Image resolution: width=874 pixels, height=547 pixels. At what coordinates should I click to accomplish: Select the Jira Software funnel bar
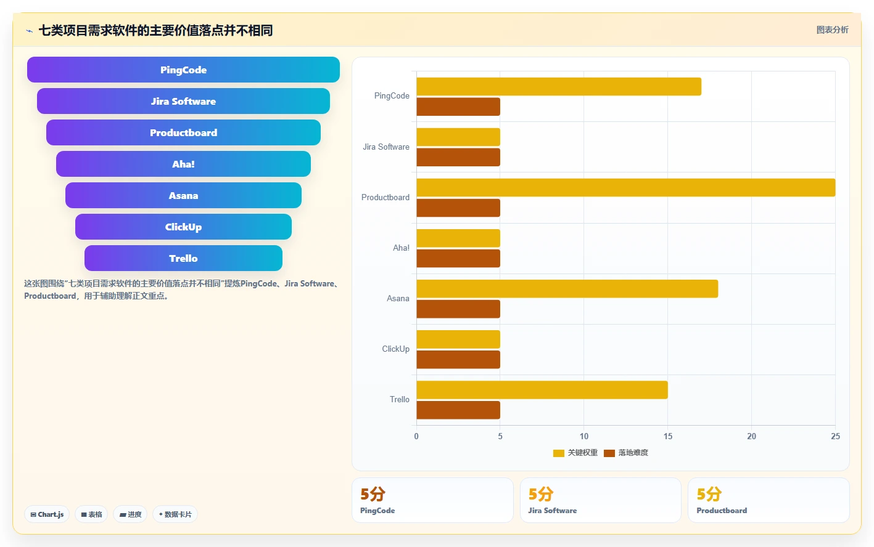(183, 101)
